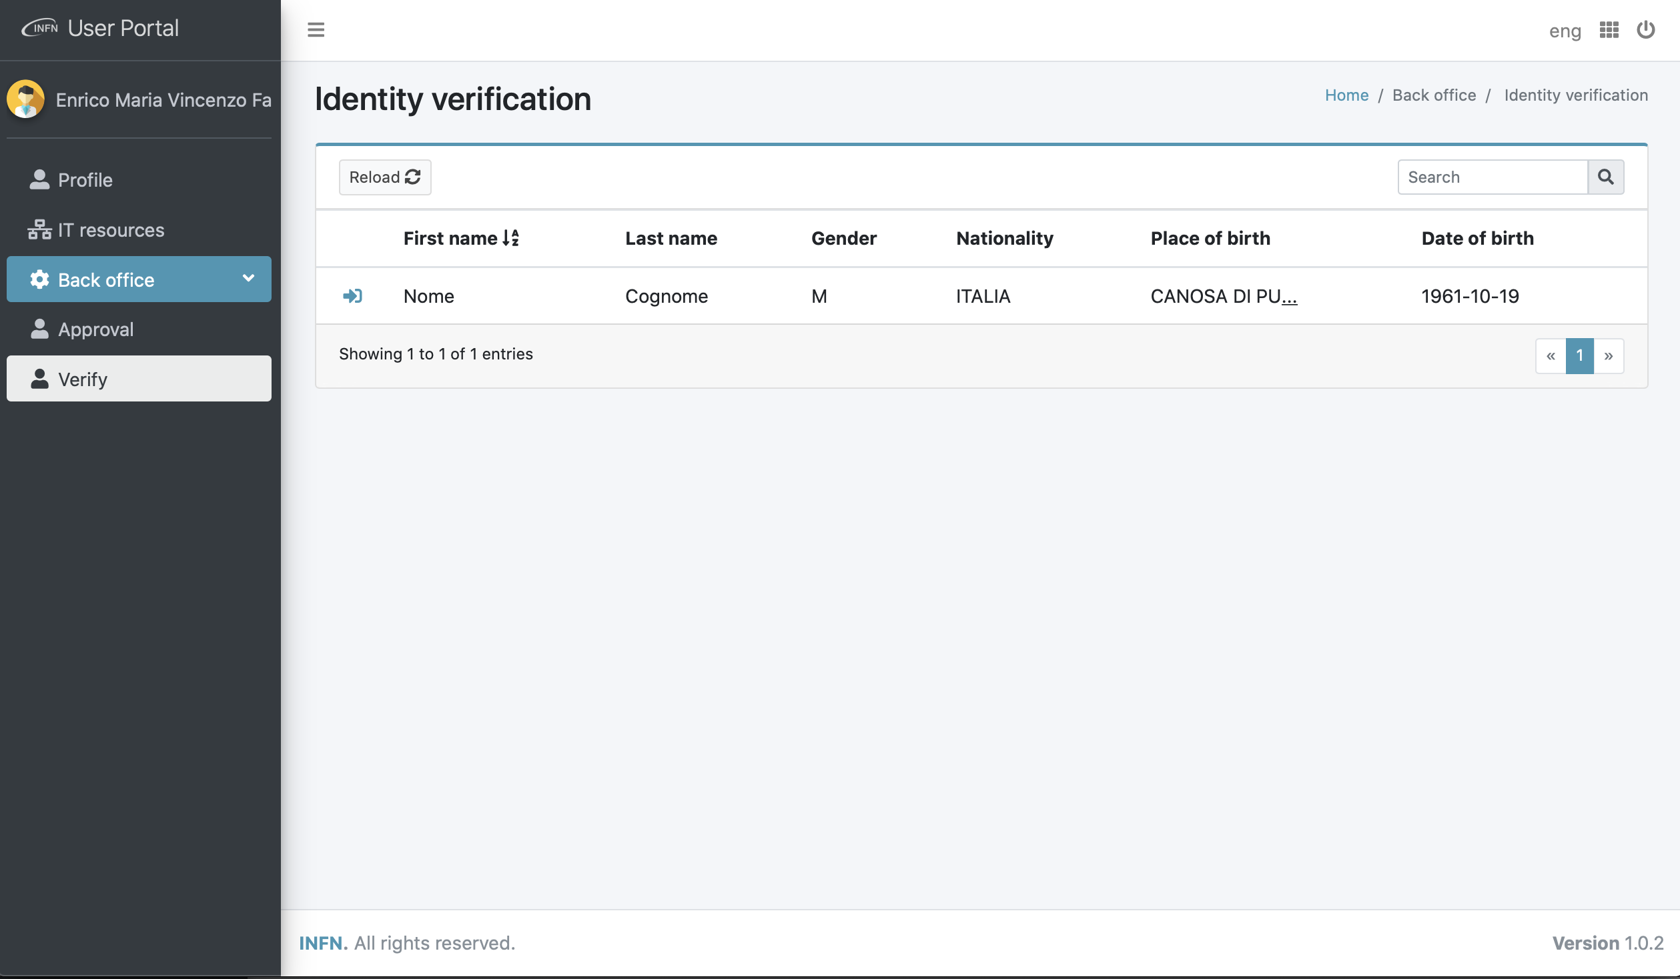Image resolution: width=1680 pixels, height=979 pixels.
Task: Click page 1 pagination button
Action: click(x=1580, y=354)
